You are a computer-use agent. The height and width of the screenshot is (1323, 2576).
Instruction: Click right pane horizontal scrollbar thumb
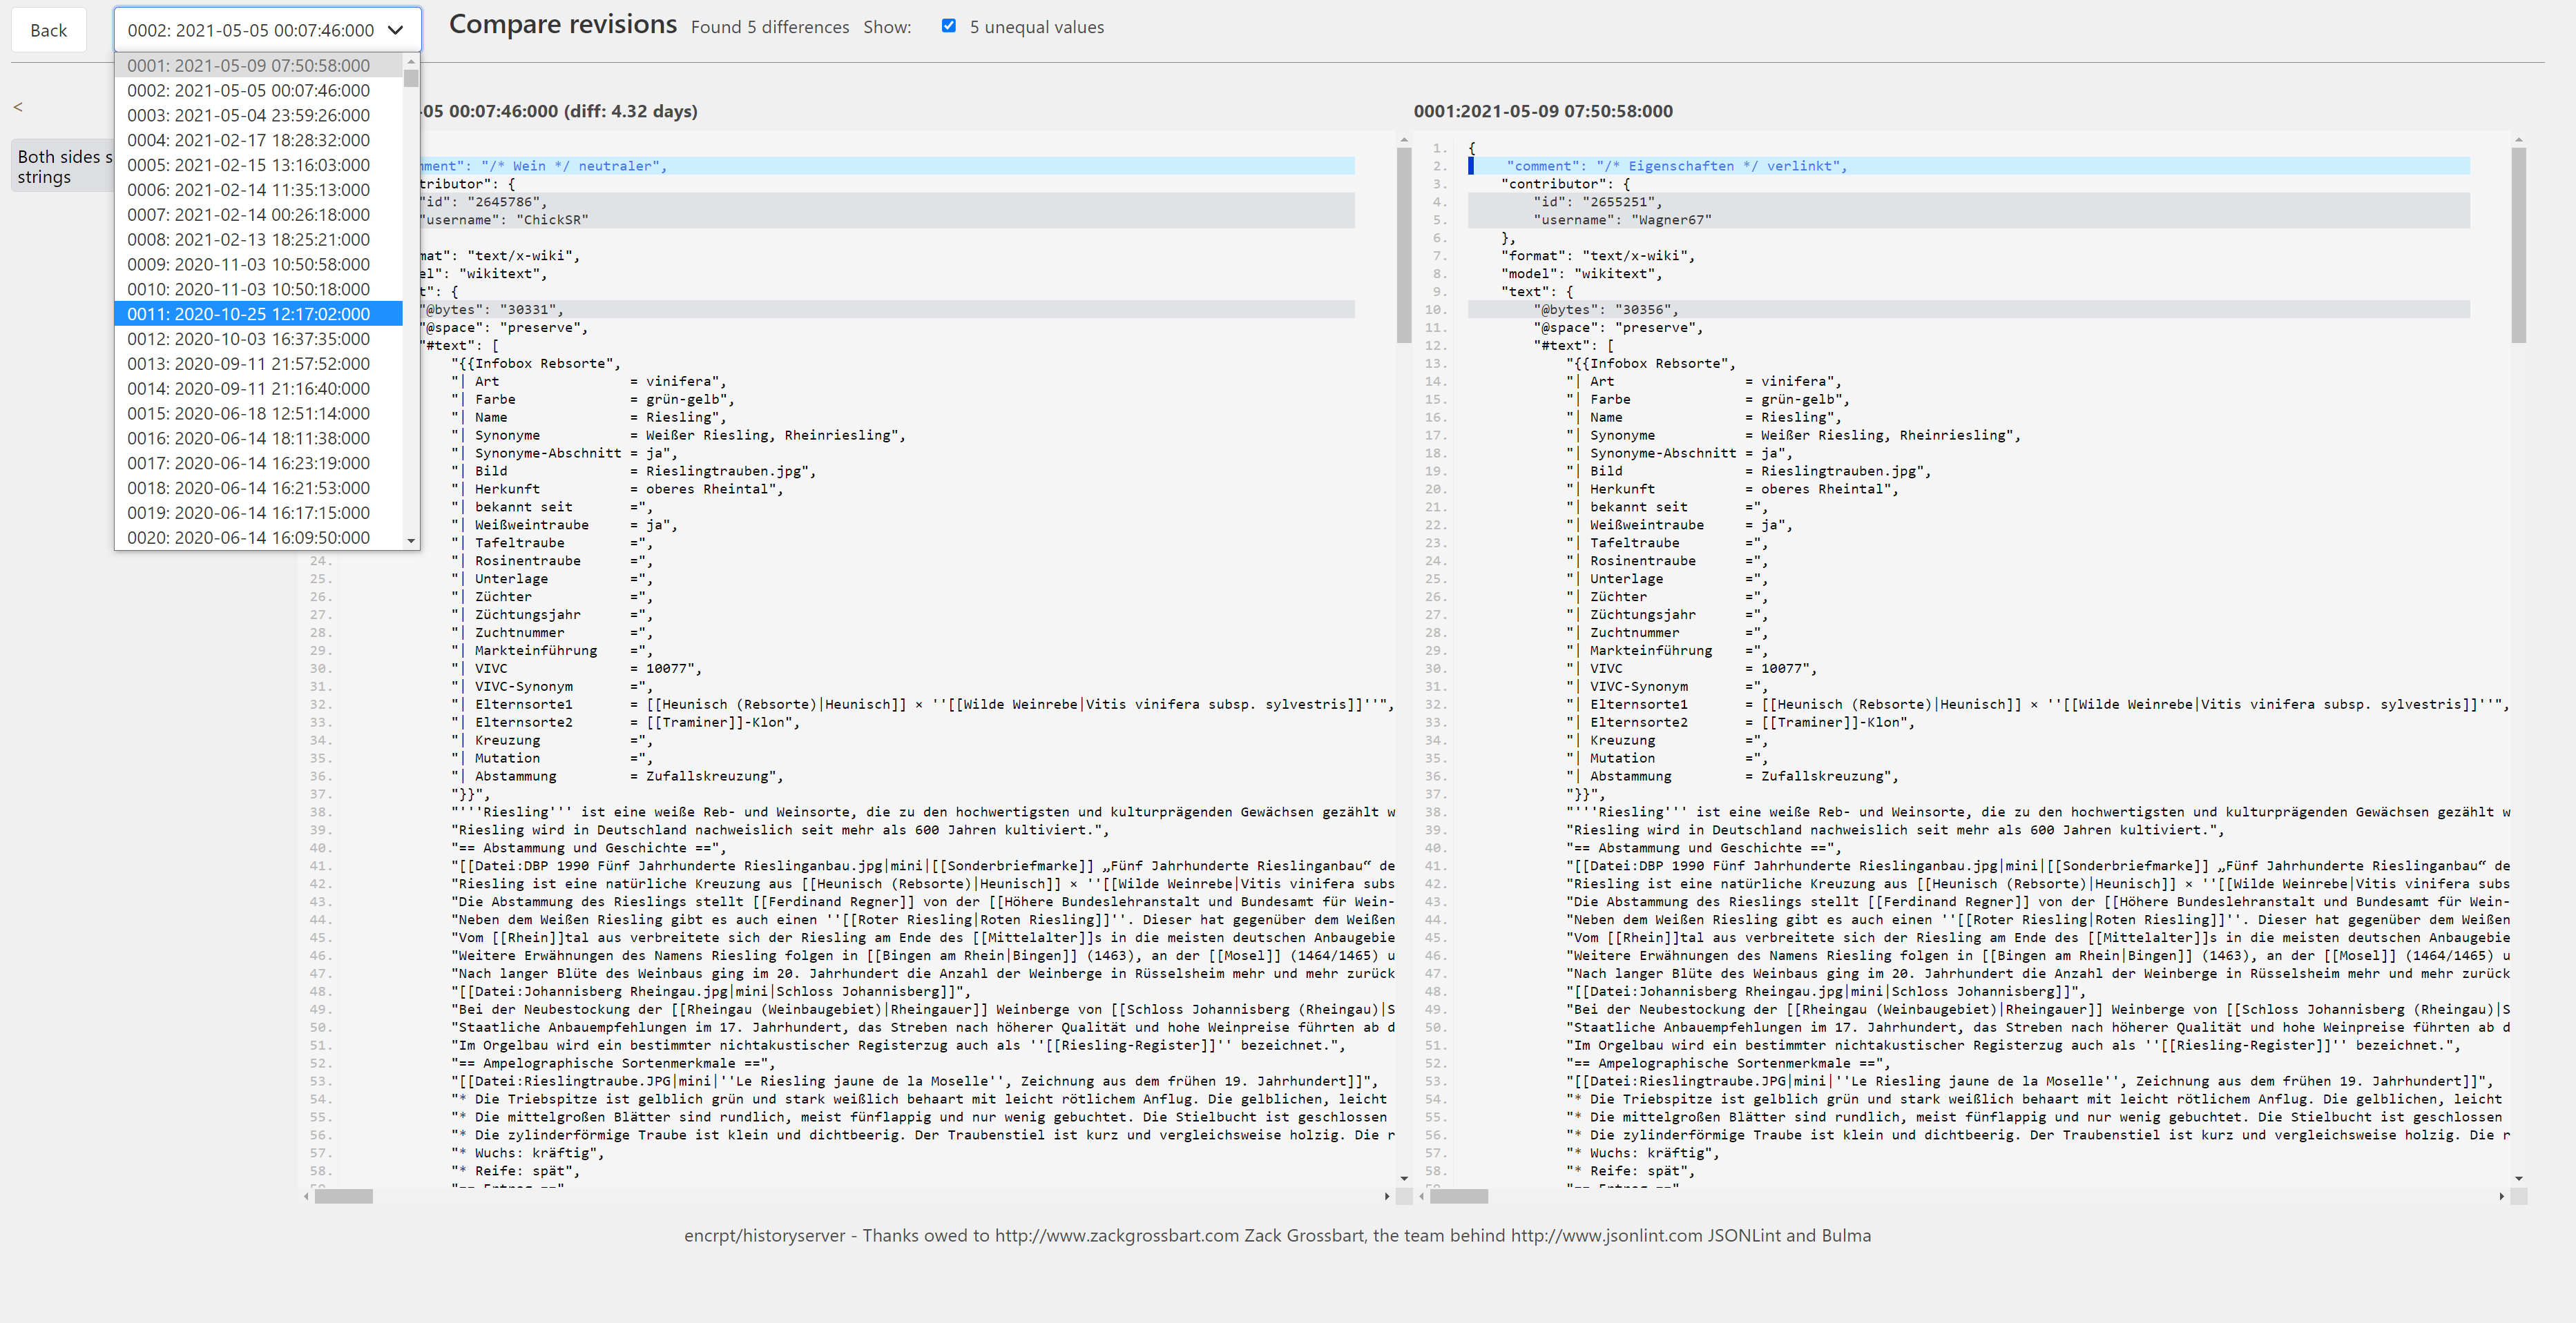(x=1458, y=1196)
